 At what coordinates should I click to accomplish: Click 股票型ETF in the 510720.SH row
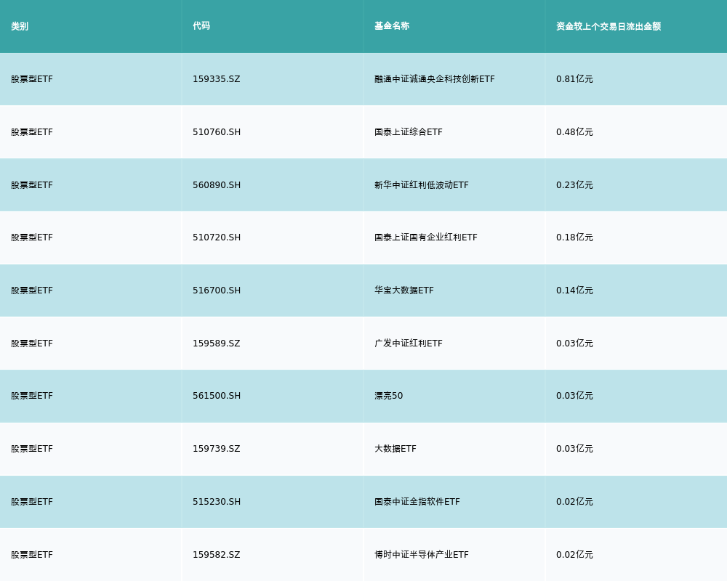[32, 237]
